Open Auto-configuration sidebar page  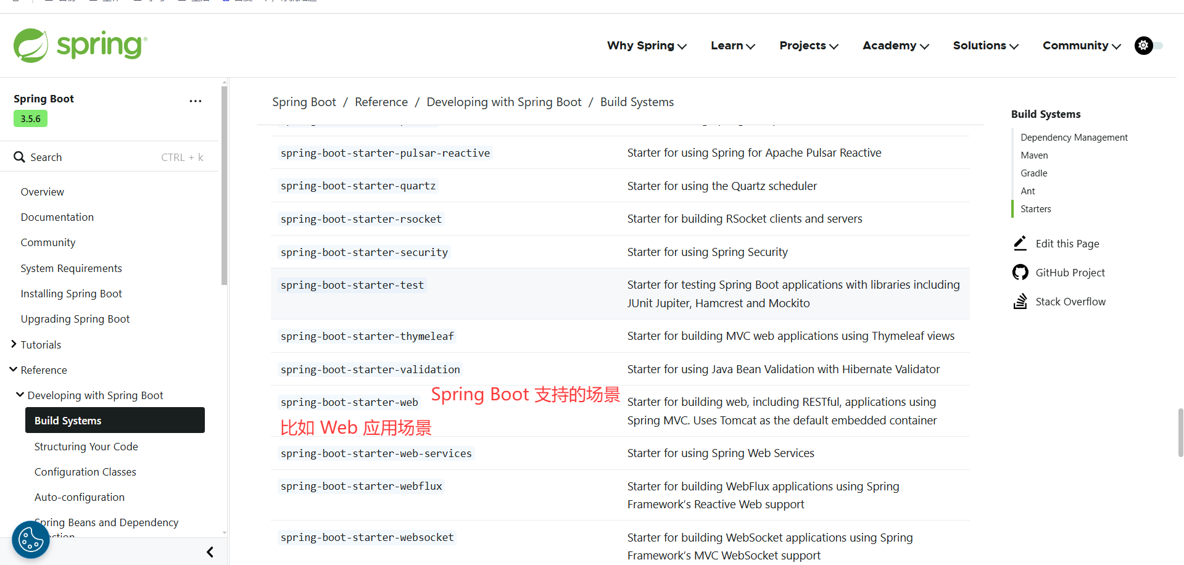tap(80, 497)
